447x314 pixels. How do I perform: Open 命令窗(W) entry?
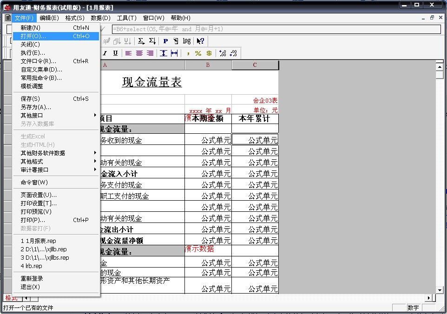[x=56, y=183]
